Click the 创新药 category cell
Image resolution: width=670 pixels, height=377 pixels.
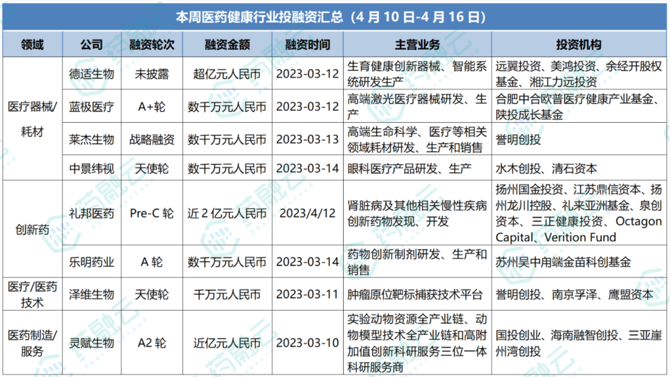[32, 229]
